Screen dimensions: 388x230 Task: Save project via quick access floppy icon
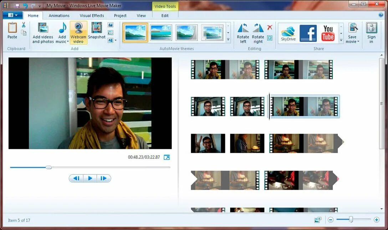click(x=17, y=6)
